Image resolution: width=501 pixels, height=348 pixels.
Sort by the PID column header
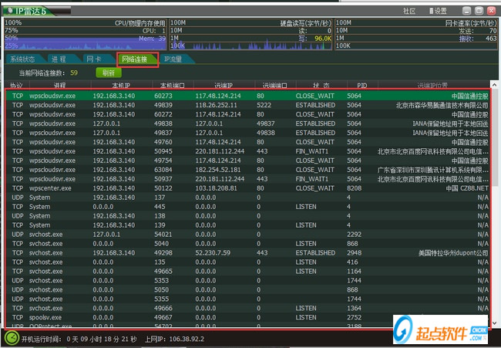(362, 86)
